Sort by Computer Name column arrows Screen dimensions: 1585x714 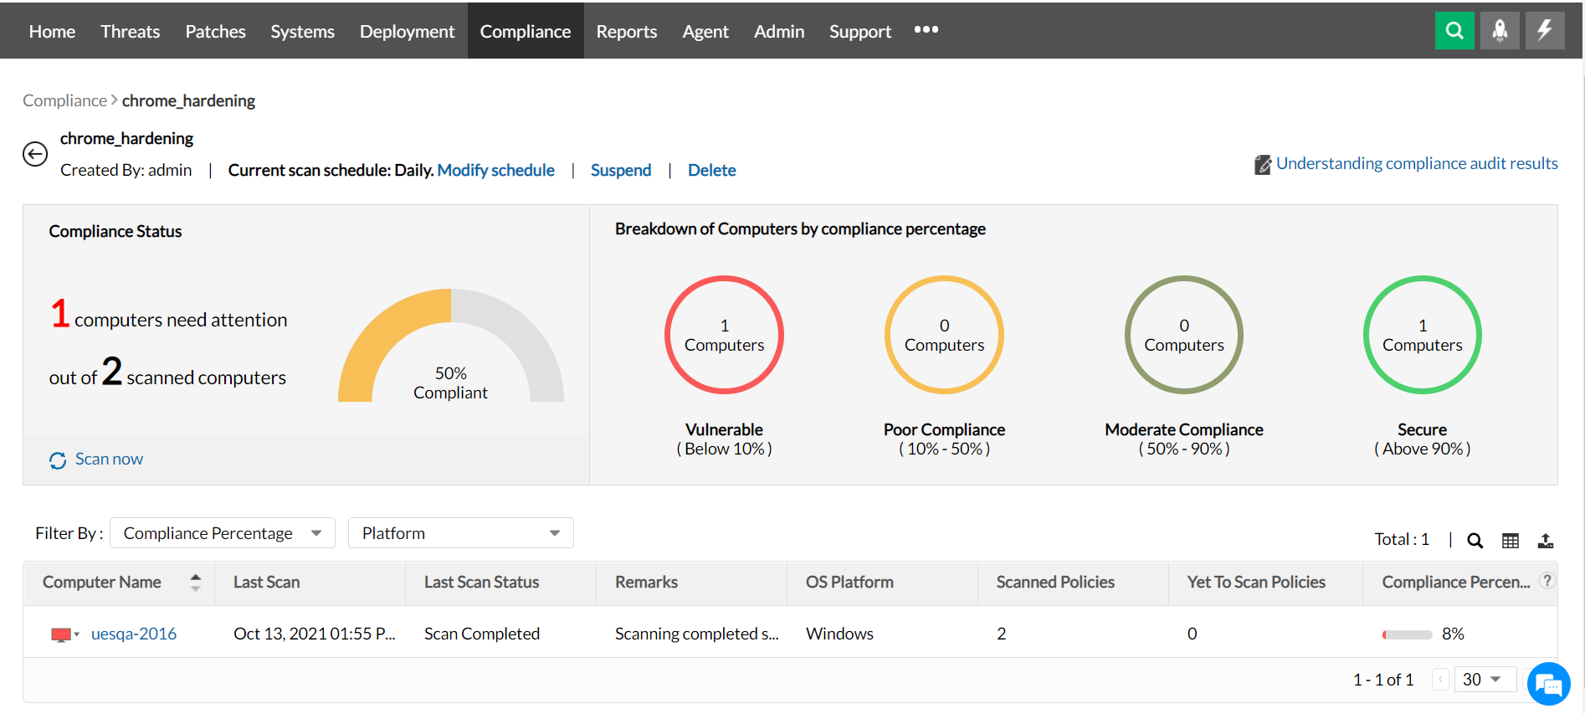point(196,582)
